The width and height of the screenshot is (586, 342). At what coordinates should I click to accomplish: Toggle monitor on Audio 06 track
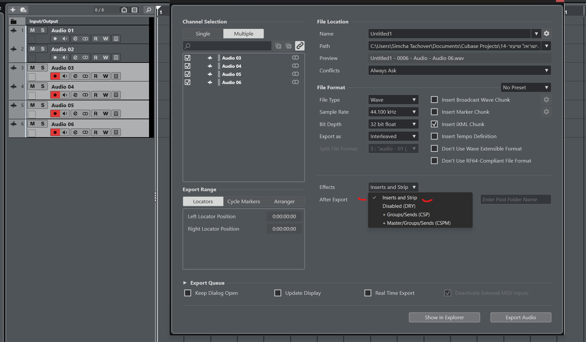click(x=65, y=133)
